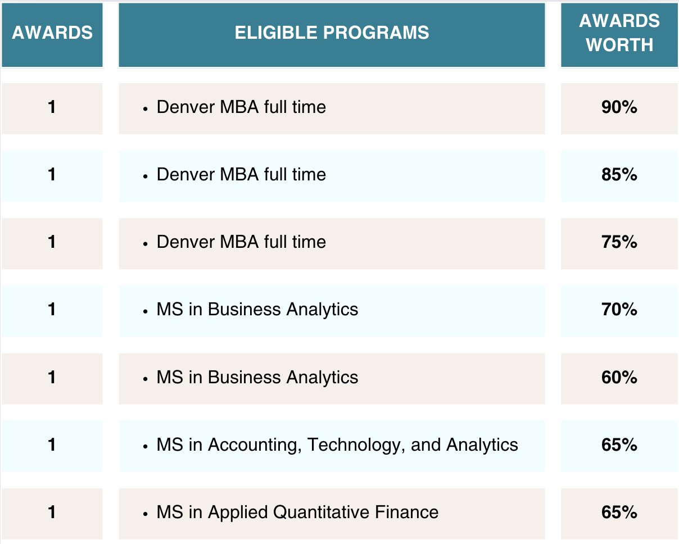Select Denver MBA full time in the 75% row
Image resolution: width=679 pixels, height=544 pixels.
click(241, 242)
